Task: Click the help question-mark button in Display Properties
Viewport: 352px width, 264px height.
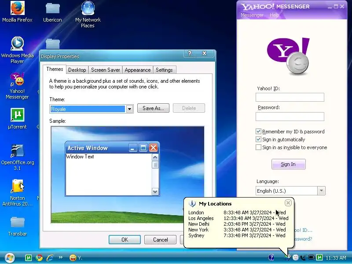Action: tap(190, 53)
